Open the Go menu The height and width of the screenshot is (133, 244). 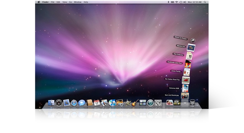[70, 2]
